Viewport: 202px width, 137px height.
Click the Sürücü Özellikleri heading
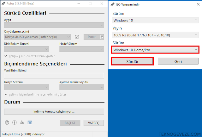click(25, 13)
